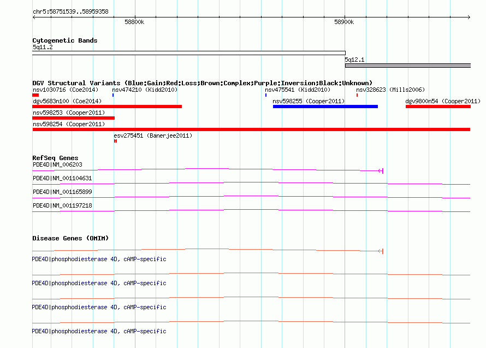This screenshot has height=348, width=486.
Task: Open the DGV Structural Variants track heading
Action: [x=202, y=83]
